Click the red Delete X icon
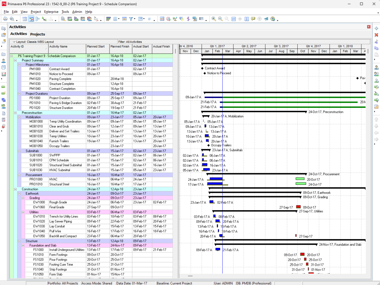Screen dimensions: 380x285 click(x=377, y=35)
